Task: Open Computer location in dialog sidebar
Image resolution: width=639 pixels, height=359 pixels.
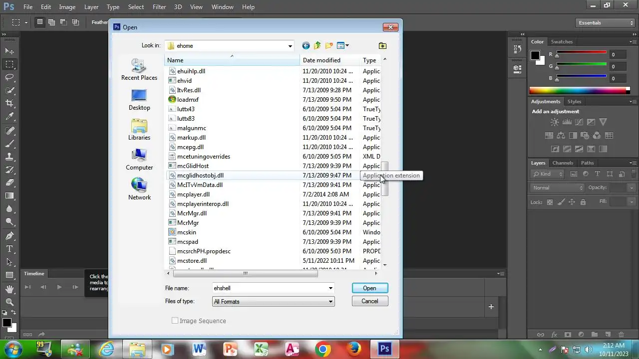Action: coord(139,160)
